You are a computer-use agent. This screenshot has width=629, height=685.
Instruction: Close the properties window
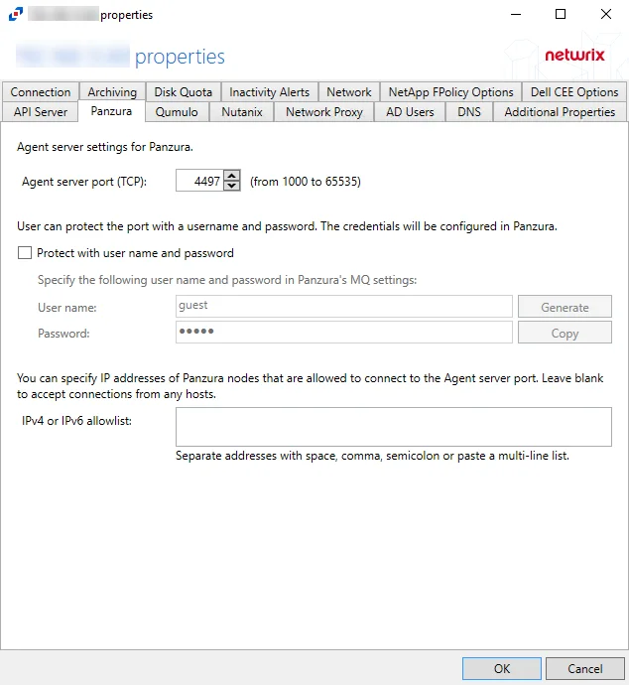tap(606, 14)
